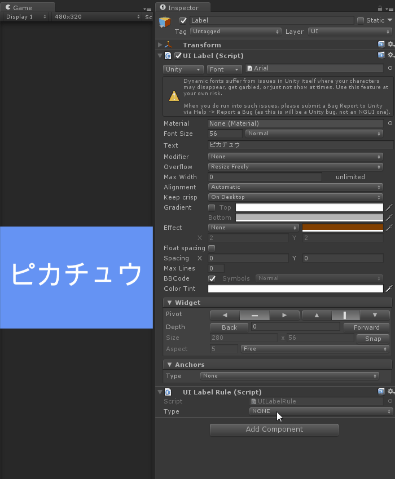Toggle the Static checkbox
Screen dimensions: 395x479
pyautogui.click(x=361, y=20)
